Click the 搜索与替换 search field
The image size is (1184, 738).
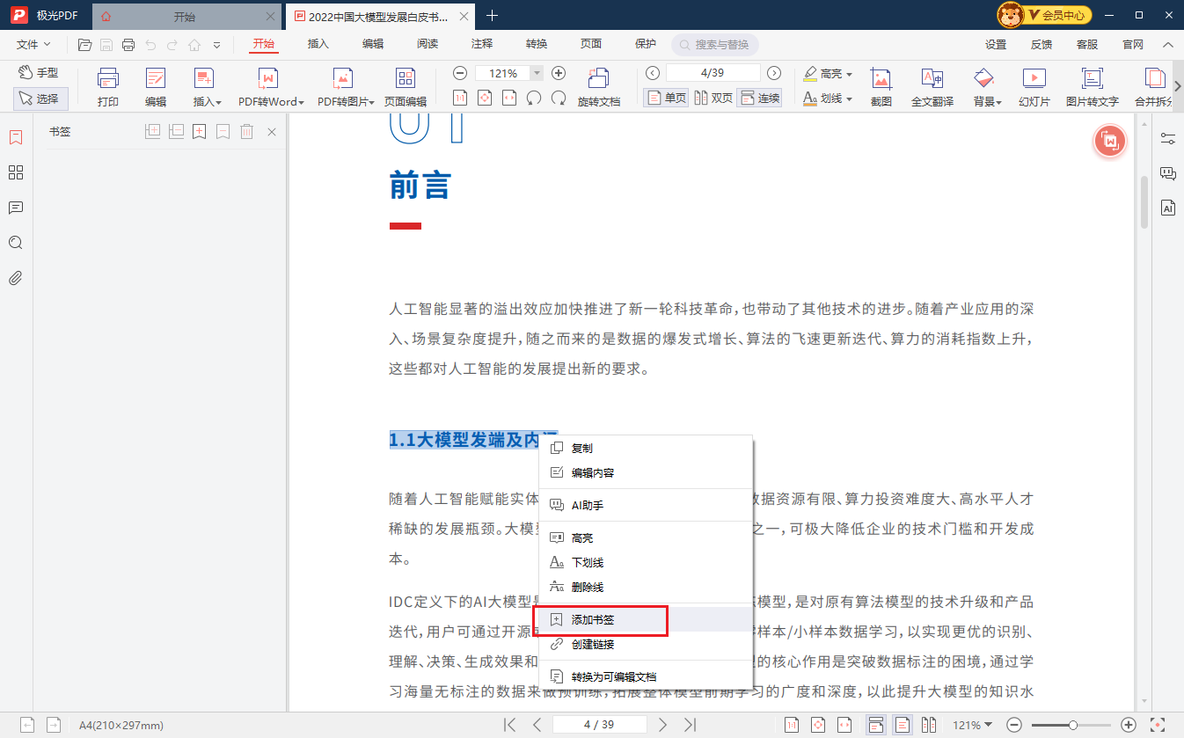[x=715, y=45]
